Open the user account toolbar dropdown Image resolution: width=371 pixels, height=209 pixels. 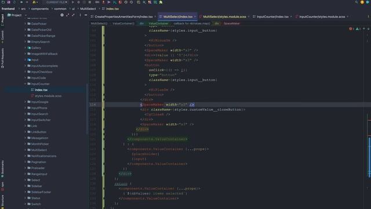pos(35,2)
